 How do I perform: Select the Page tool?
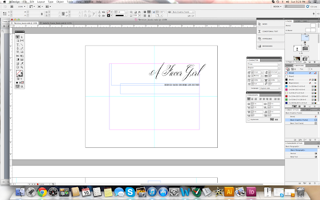[x=18, y=41]
